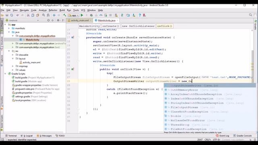
Task: Click the Scroll from Source target icon
Action: point(48,21)
